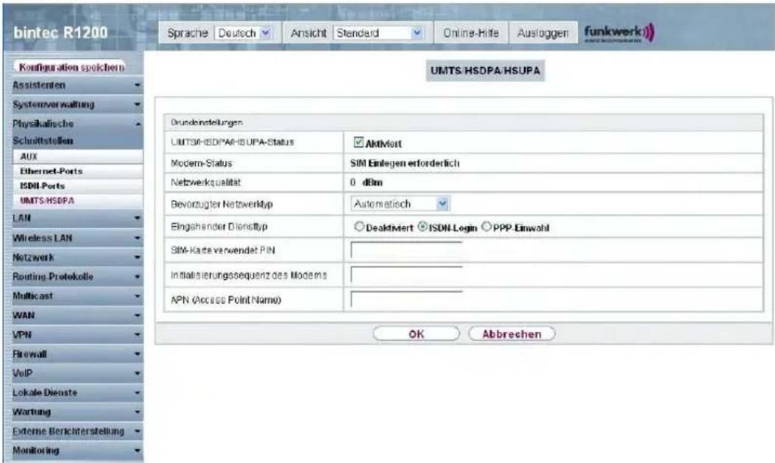Expand the LAN menu
Viewport: 775px width, 463px height.
click(77, 218)
